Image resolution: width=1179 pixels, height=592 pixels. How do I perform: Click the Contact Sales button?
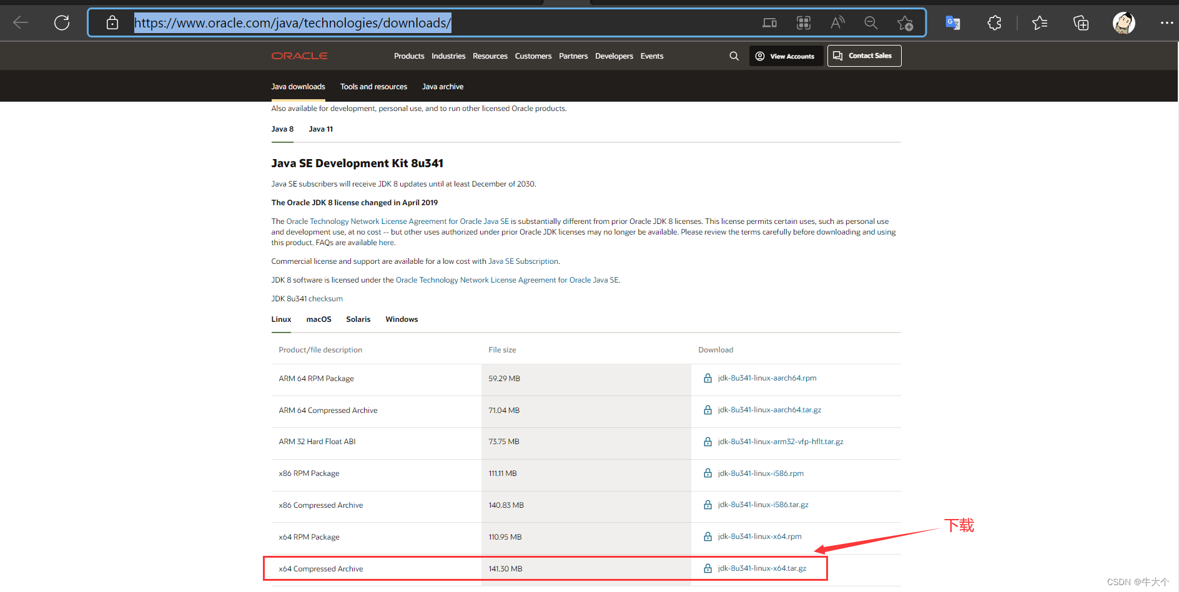point(864,56)
